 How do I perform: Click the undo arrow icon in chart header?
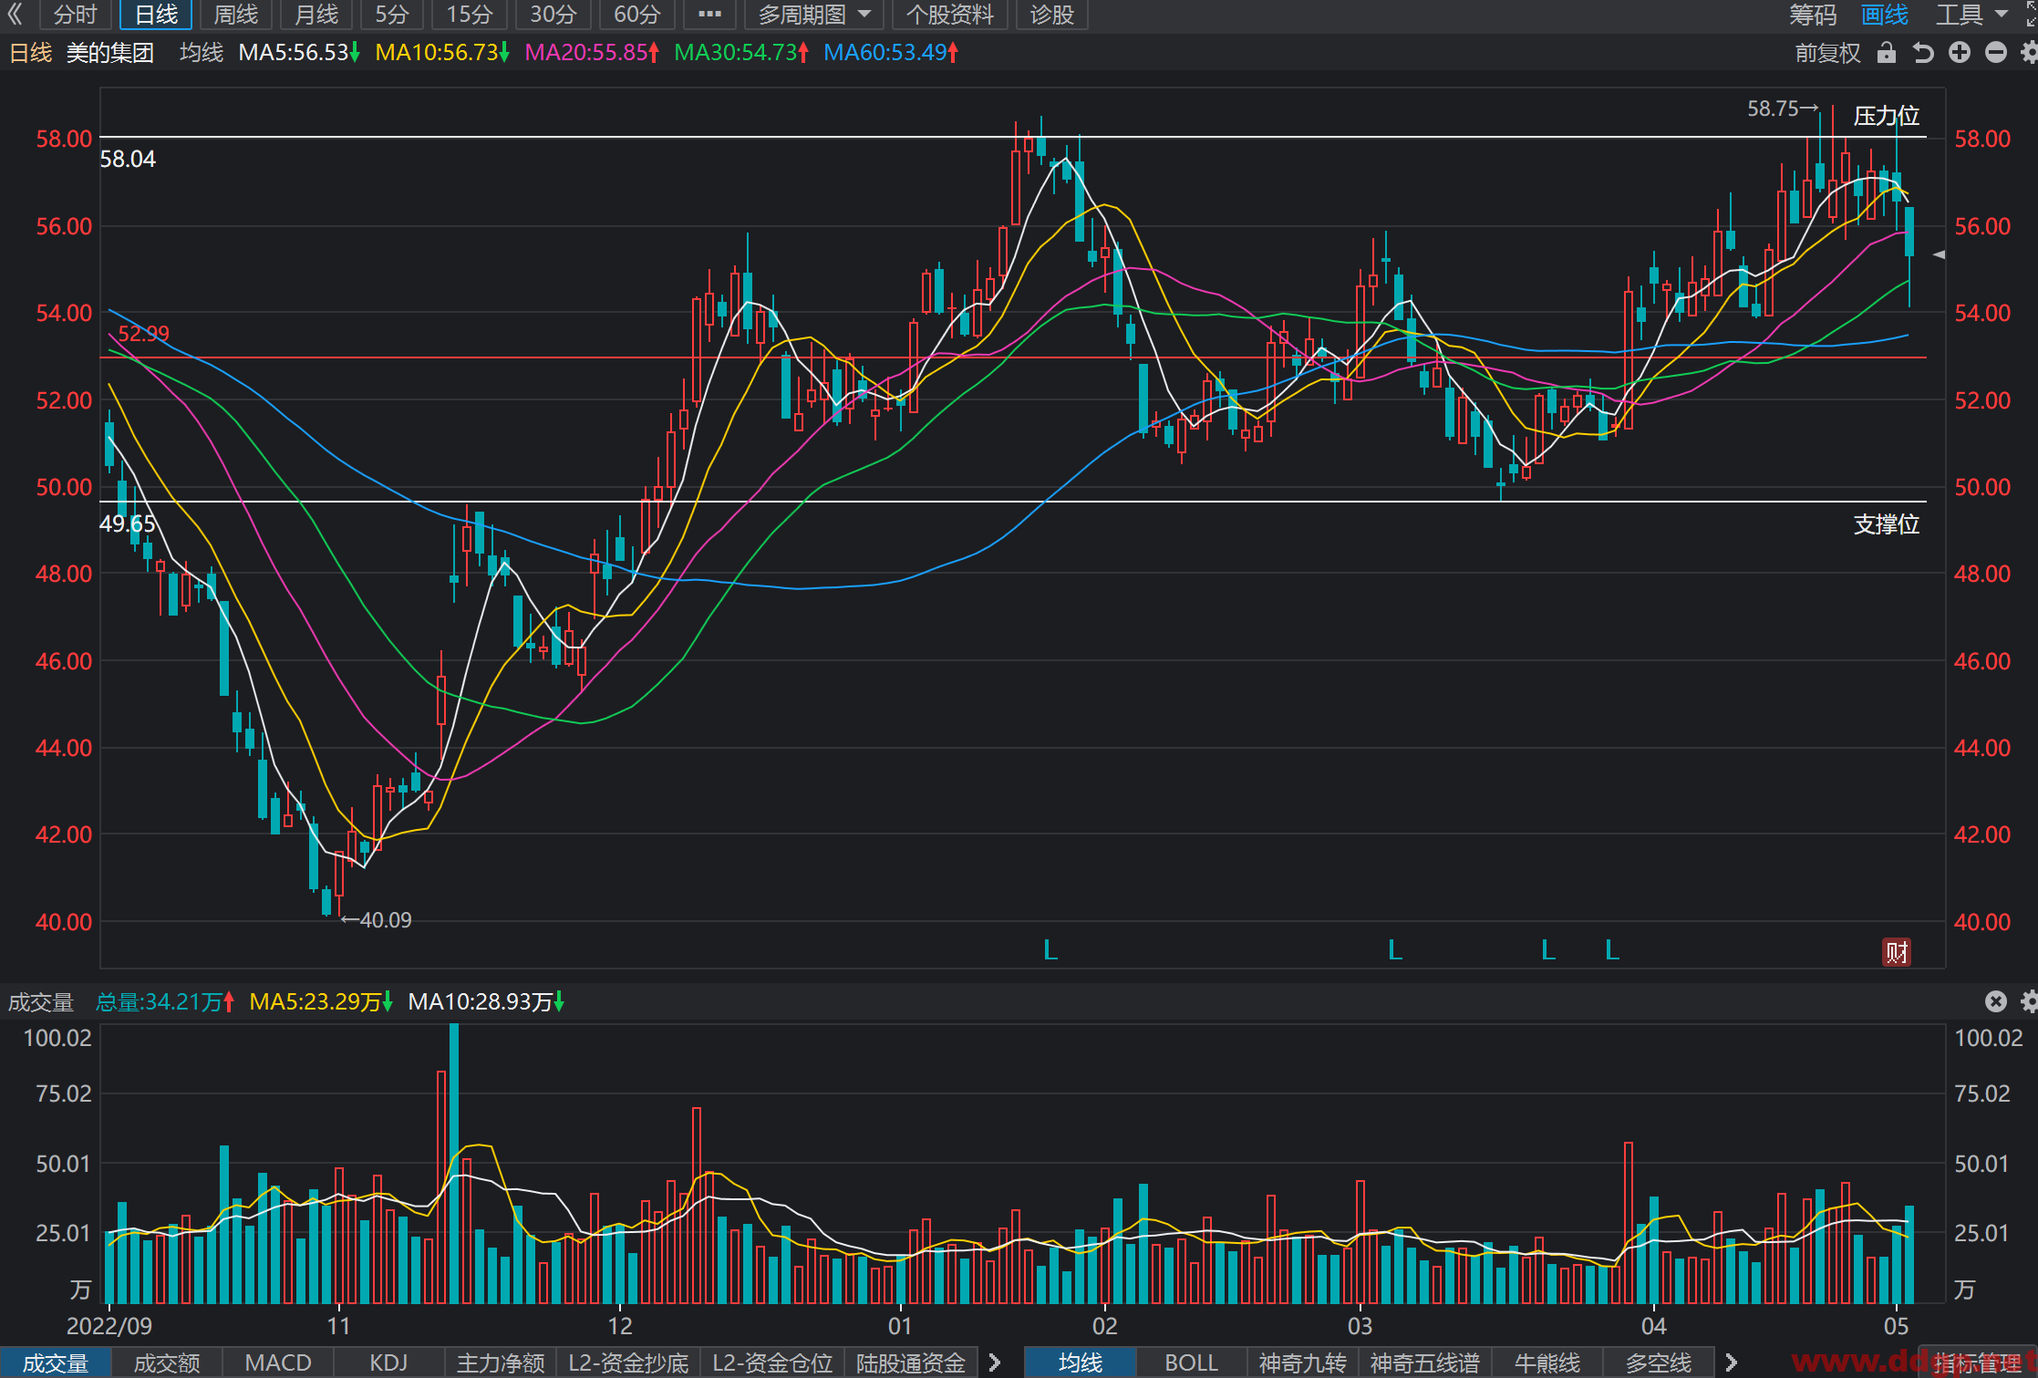(x=1923, y=53)
